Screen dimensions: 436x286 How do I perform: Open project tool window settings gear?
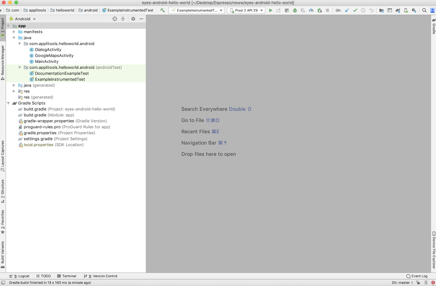point(133,19)
